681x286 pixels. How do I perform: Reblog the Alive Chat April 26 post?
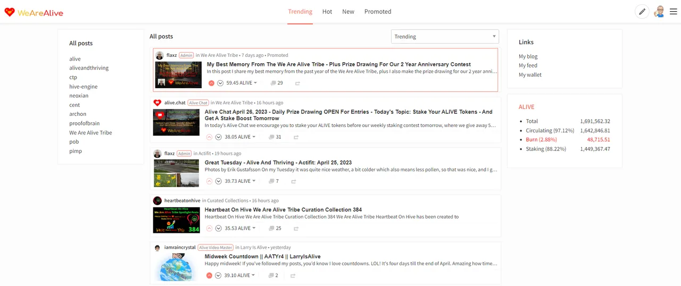click(x=296, y=137)
